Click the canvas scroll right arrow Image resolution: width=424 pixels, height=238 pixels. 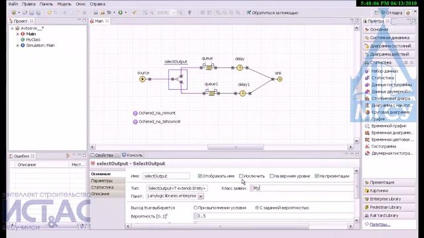350,147
